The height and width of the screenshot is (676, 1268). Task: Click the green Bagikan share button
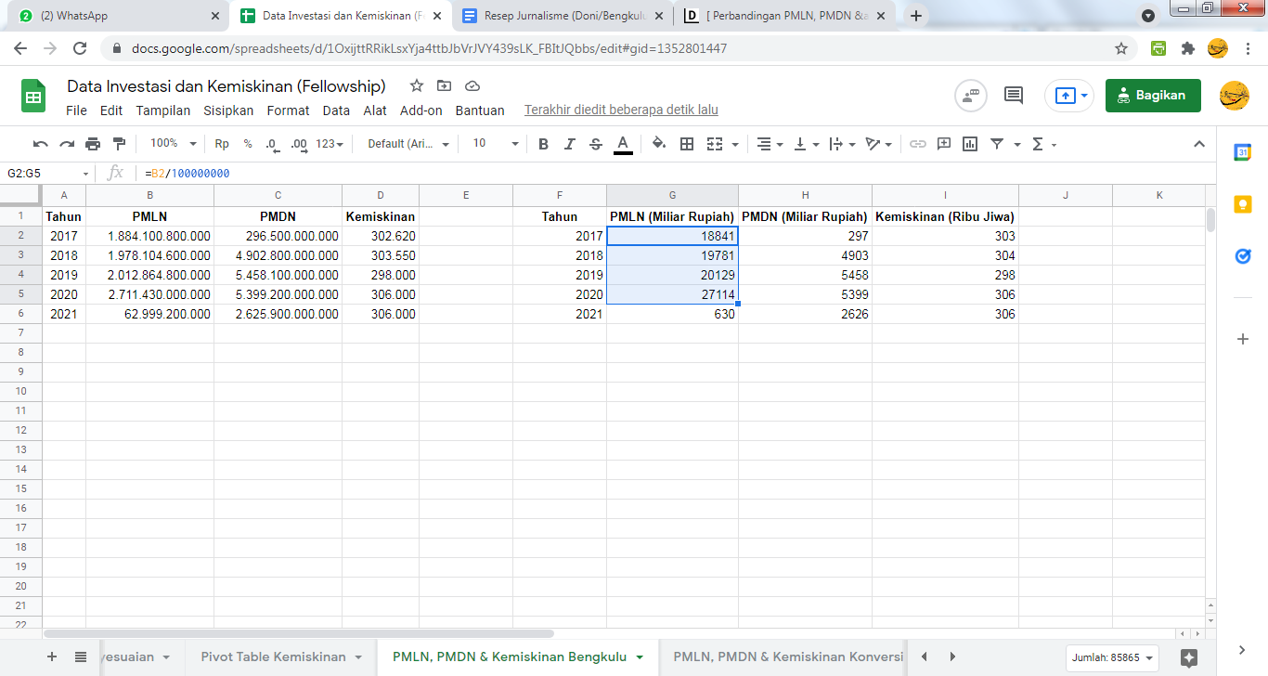click(1152, 95)
